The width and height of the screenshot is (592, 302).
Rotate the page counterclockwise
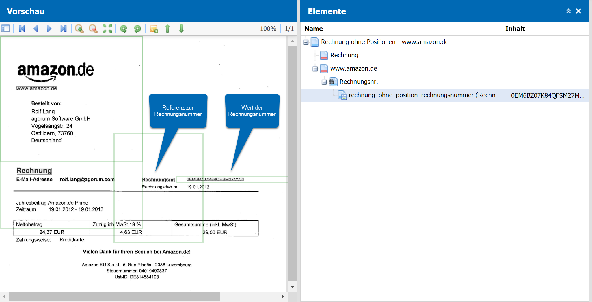[x=124, y=29]
